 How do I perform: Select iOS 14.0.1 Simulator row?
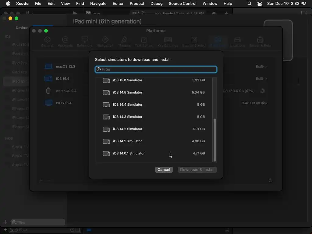(x=154, y=153)
